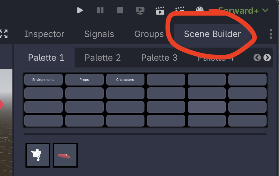The height and width of the screenshot is (176, 279).
Task: Click the Run Remote Debug monitor icon
Action: click(140, 11)
